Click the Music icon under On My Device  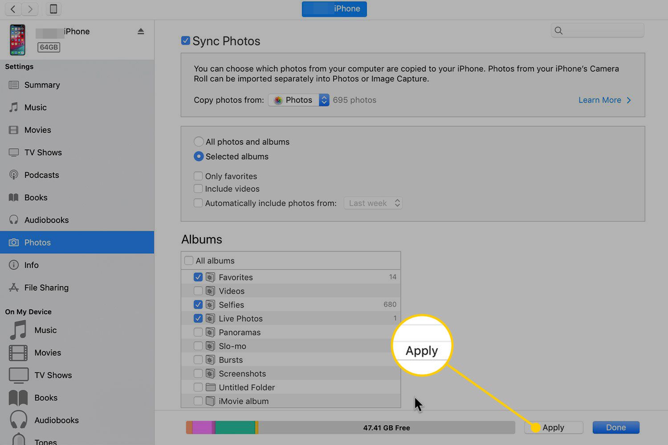(x=18, y=330)
